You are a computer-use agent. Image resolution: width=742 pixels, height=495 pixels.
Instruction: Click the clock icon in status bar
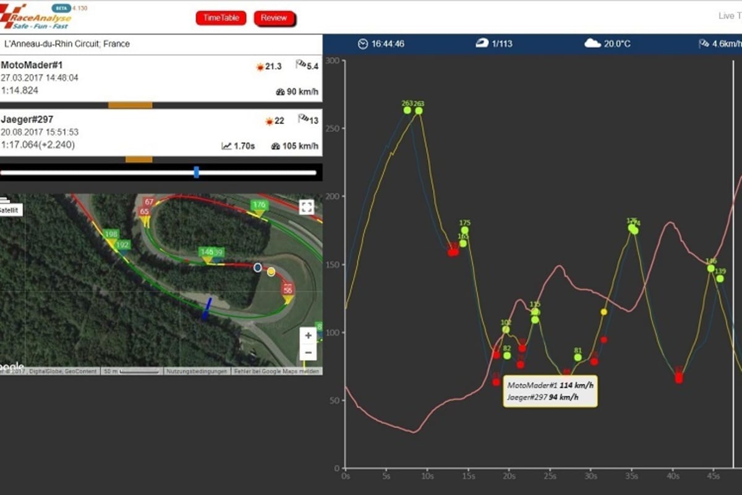click(x=362, y=43)
